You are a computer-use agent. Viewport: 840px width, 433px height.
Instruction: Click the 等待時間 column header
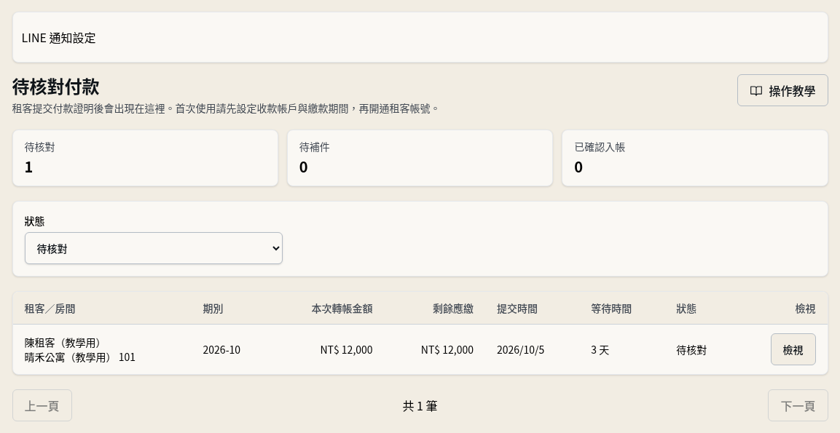611,309
